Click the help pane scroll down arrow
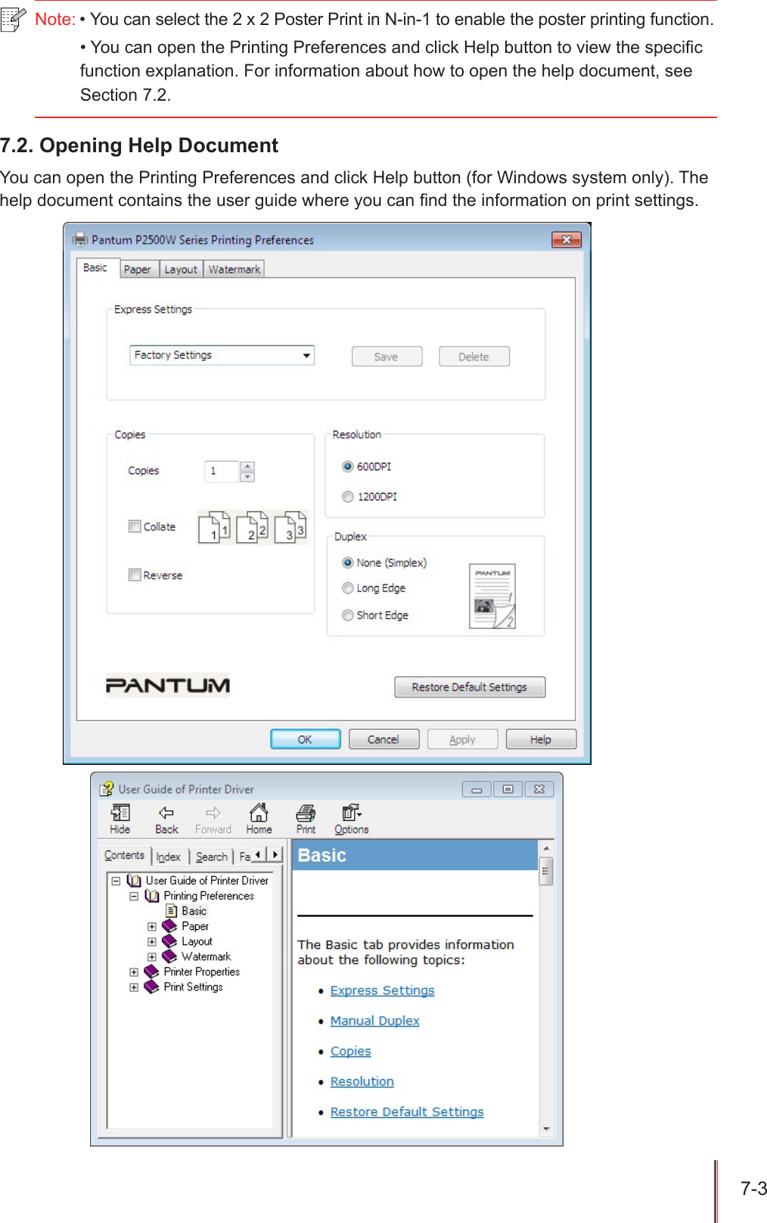The width and height of the screenshot is (767, 1223). 546,1129
